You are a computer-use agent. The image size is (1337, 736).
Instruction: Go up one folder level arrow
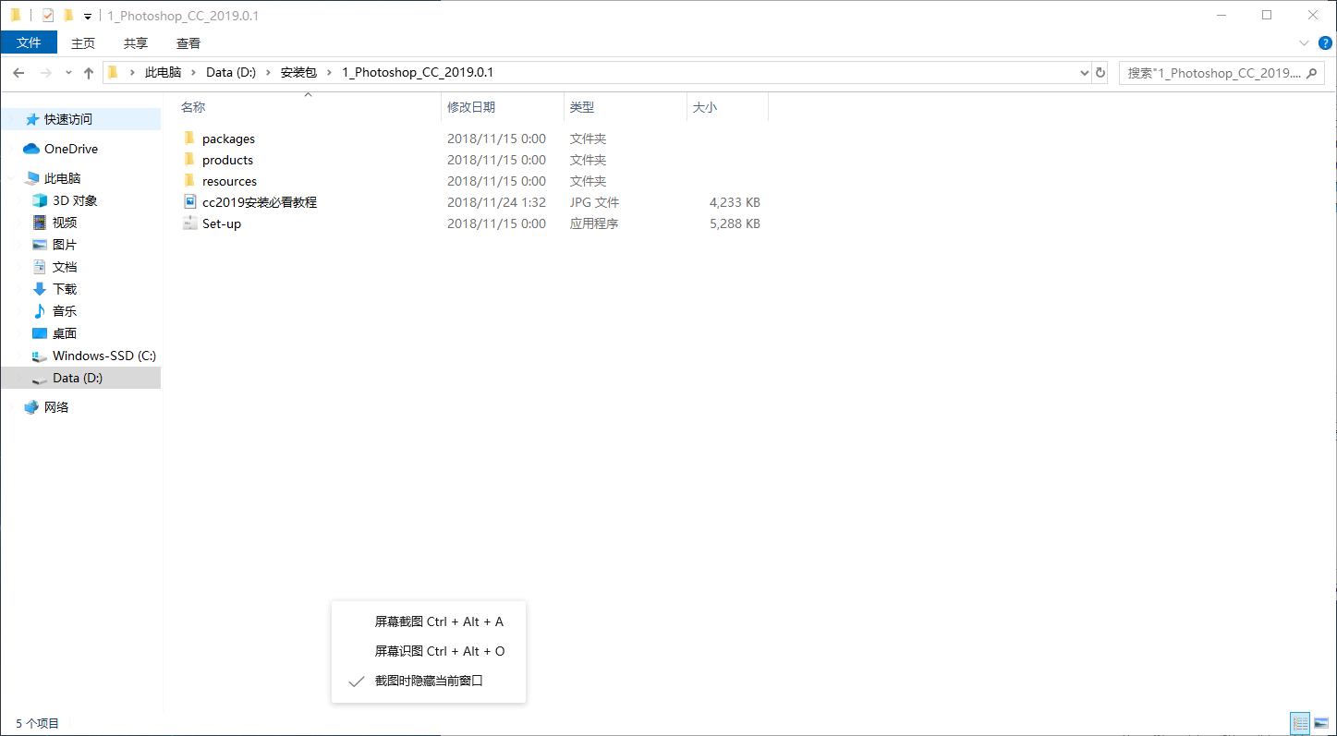89,73
